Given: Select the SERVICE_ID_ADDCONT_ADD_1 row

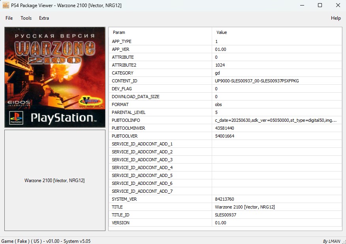Looking at the screenshot, I should 225,144.
